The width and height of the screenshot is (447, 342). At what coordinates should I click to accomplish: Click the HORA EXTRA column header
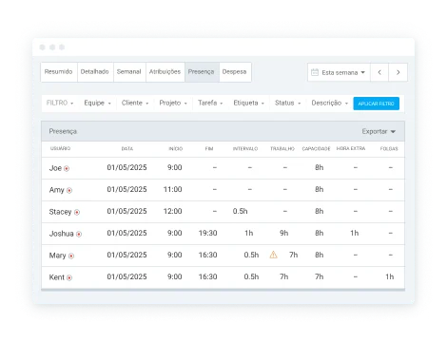pos(351,148)
